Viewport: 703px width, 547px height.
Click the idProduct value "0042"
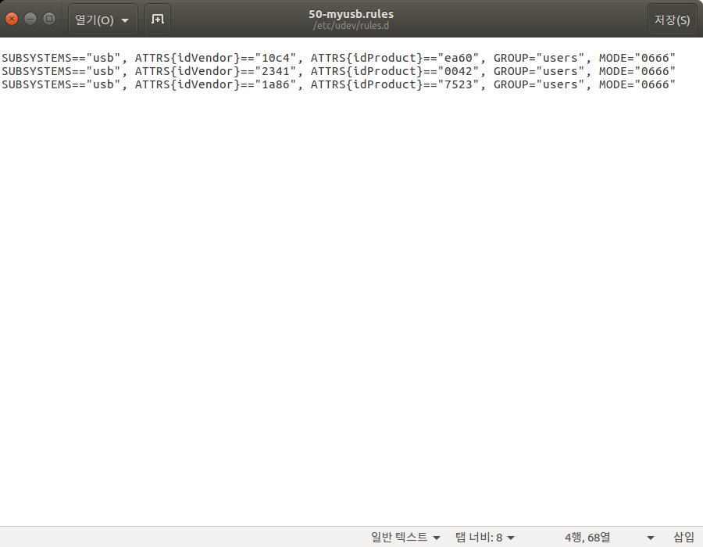pyautogui.click(x=459, y=71)
